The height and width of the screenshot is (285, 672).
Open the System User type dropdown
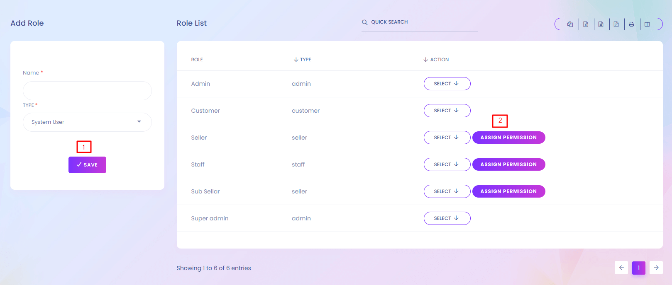pyautogui.click(x=87, y=122)
